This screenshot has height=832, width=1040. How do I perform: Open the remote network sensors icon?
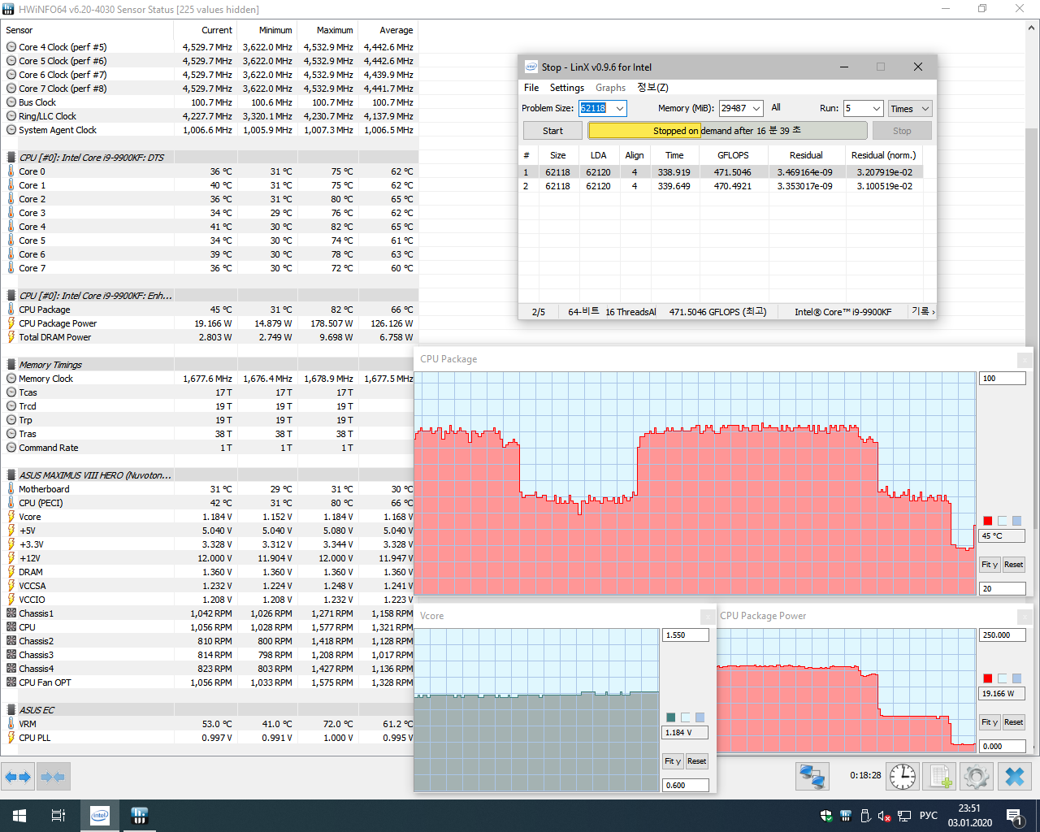tap(812, 777)
